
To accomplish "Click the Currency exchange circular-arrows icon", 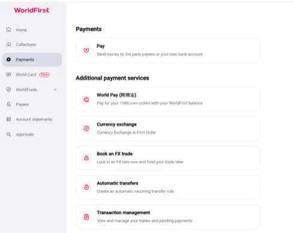I will pos(86,129).
